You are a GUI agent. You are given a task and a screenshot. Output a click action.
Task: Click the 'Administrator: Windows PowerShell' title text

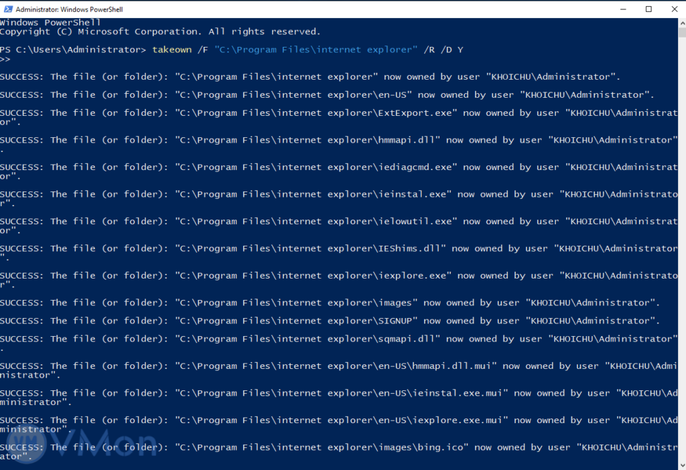[68, 9]
